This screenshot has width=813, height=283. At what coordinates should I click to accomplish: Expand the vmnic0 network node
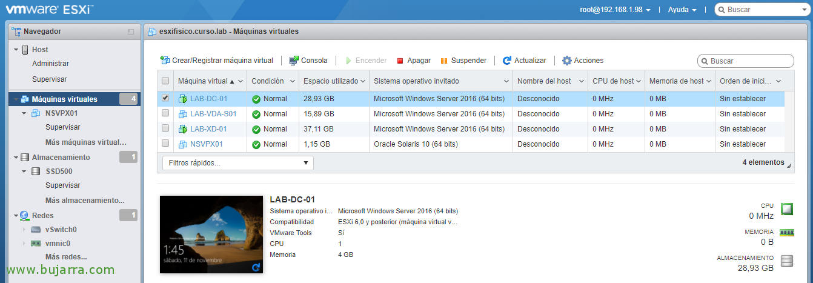[x=24, y=243]
